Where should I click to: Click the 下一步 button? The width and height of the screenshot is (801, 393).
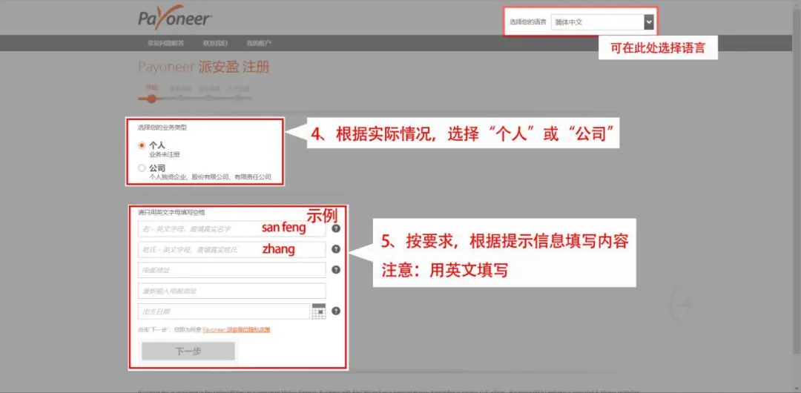click(188, 351)
